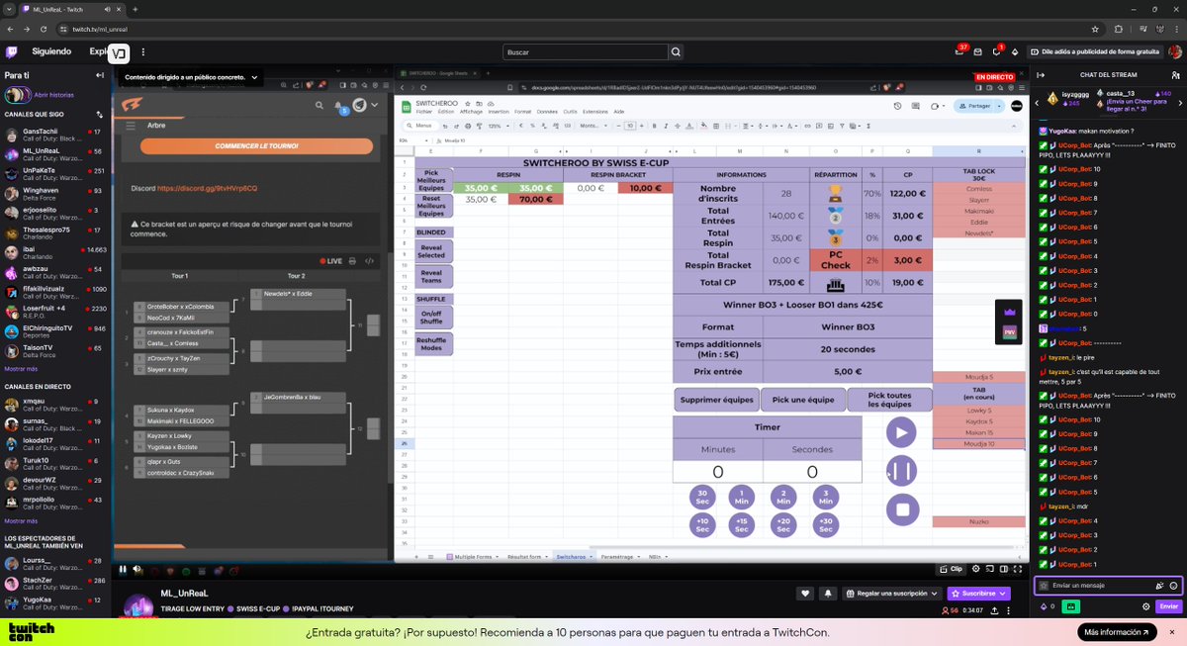This screenshot has height=646, width=1187.
Task: Collapse the stream chat panel
Action: coord(1042,75)
